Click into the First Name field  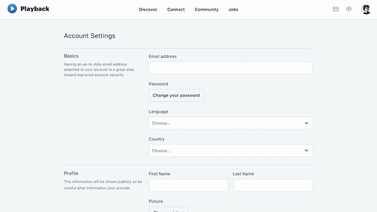click(188, 185)
